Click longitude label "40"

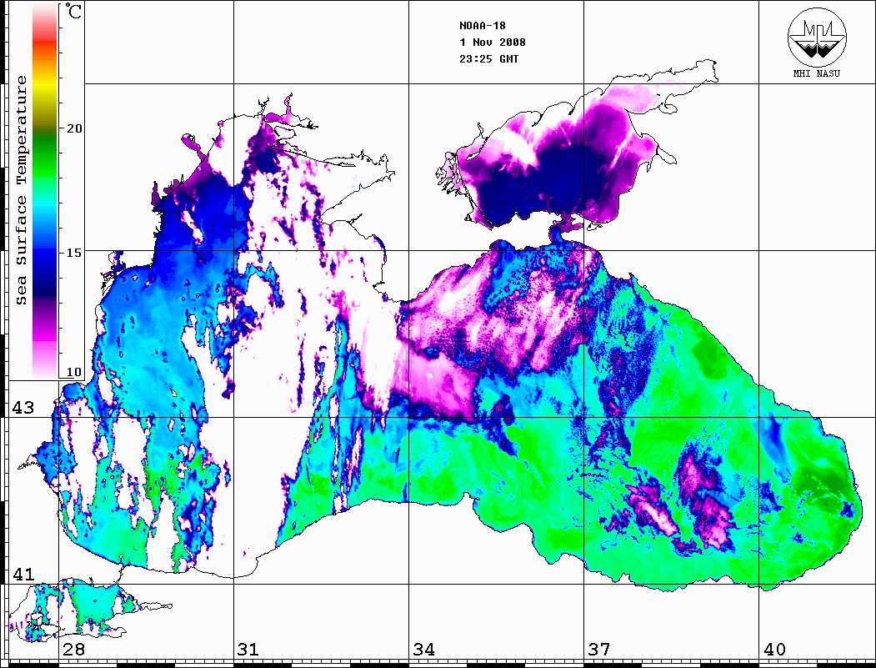[x=774, y=650]
